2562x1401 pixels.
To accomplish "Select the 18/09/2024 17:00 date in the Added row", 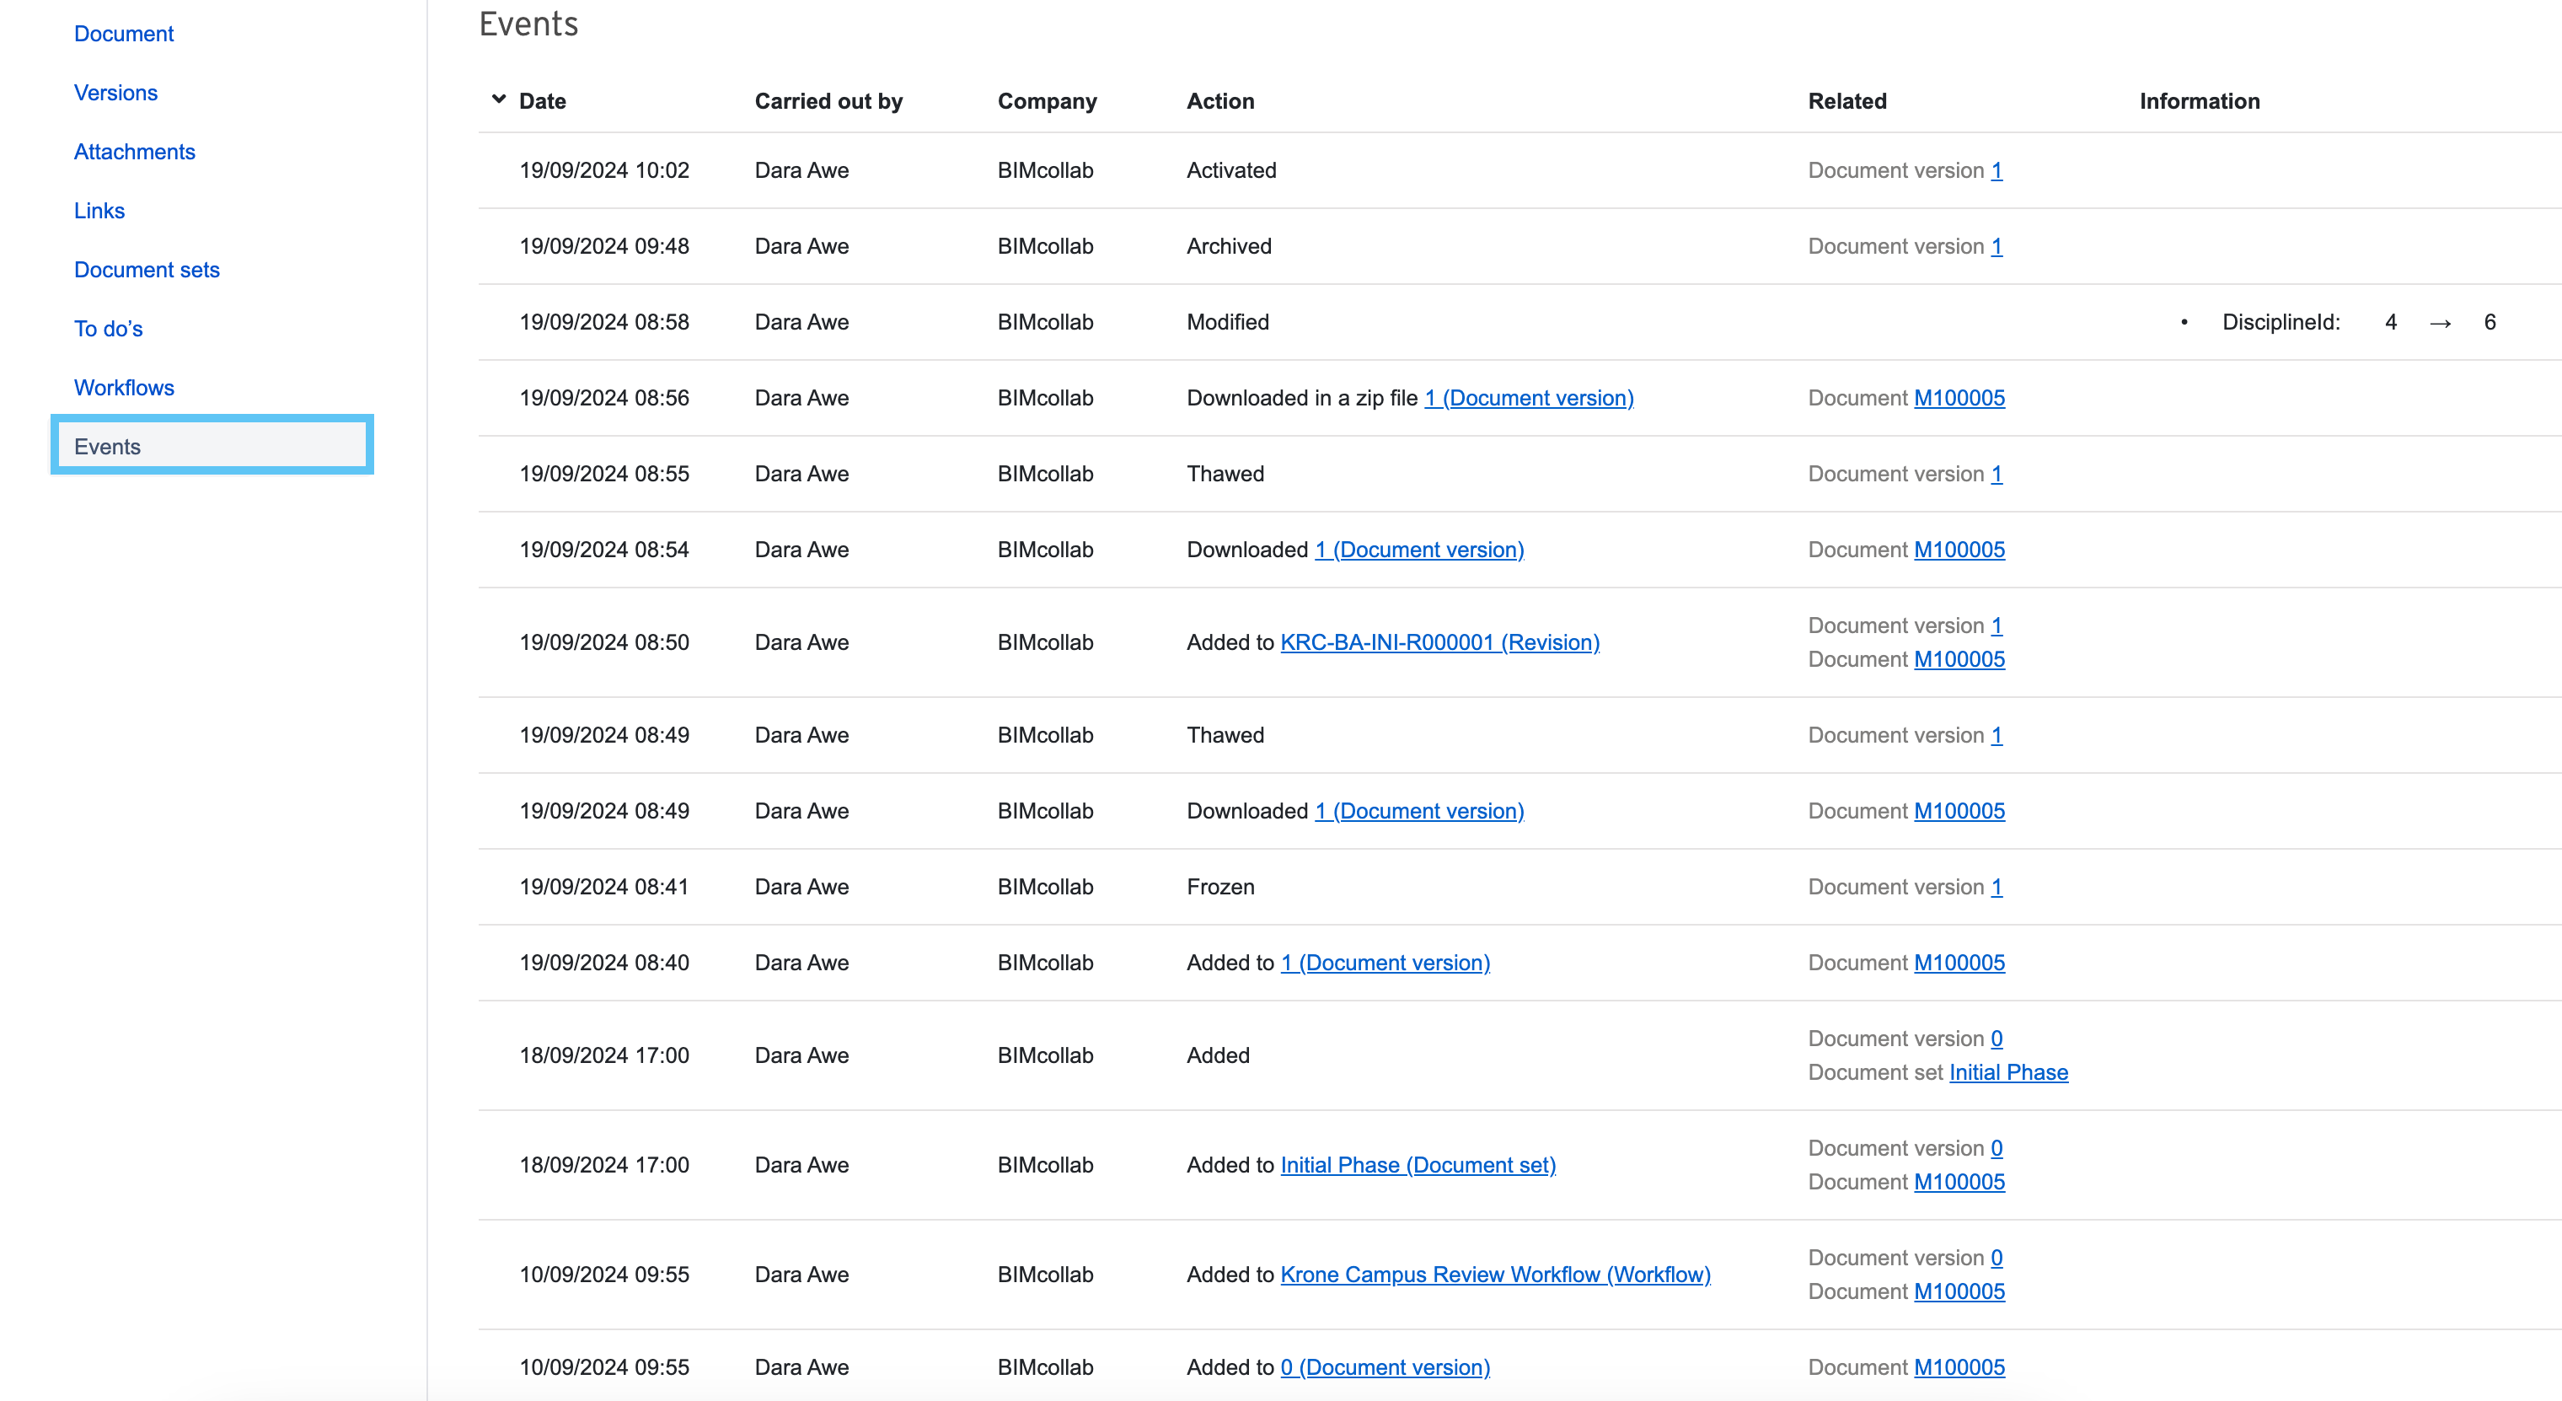I will tap(603, 1055).
